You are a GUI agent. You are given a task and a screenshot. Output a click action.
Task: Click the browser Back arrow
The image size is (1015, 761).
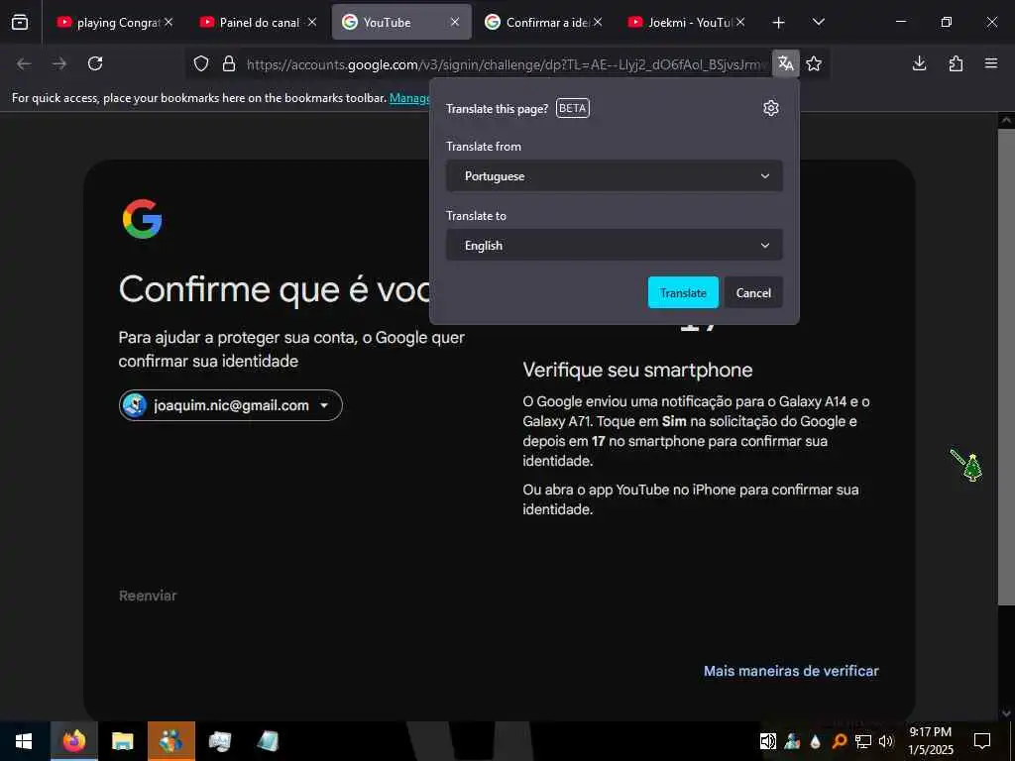pos(24,63)
